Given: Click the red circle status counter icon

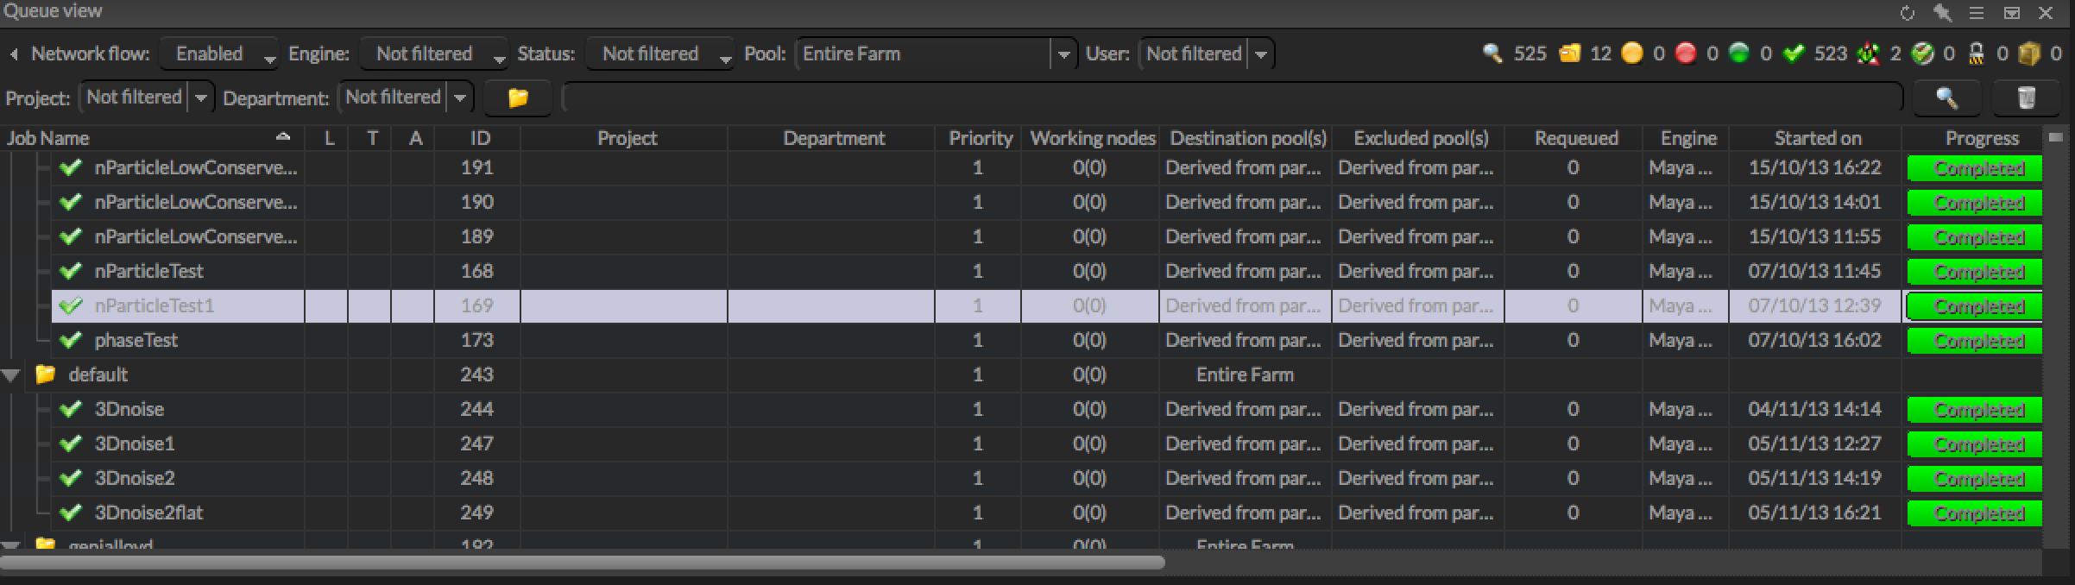Looking at the screenshot, I should 1686,53.
